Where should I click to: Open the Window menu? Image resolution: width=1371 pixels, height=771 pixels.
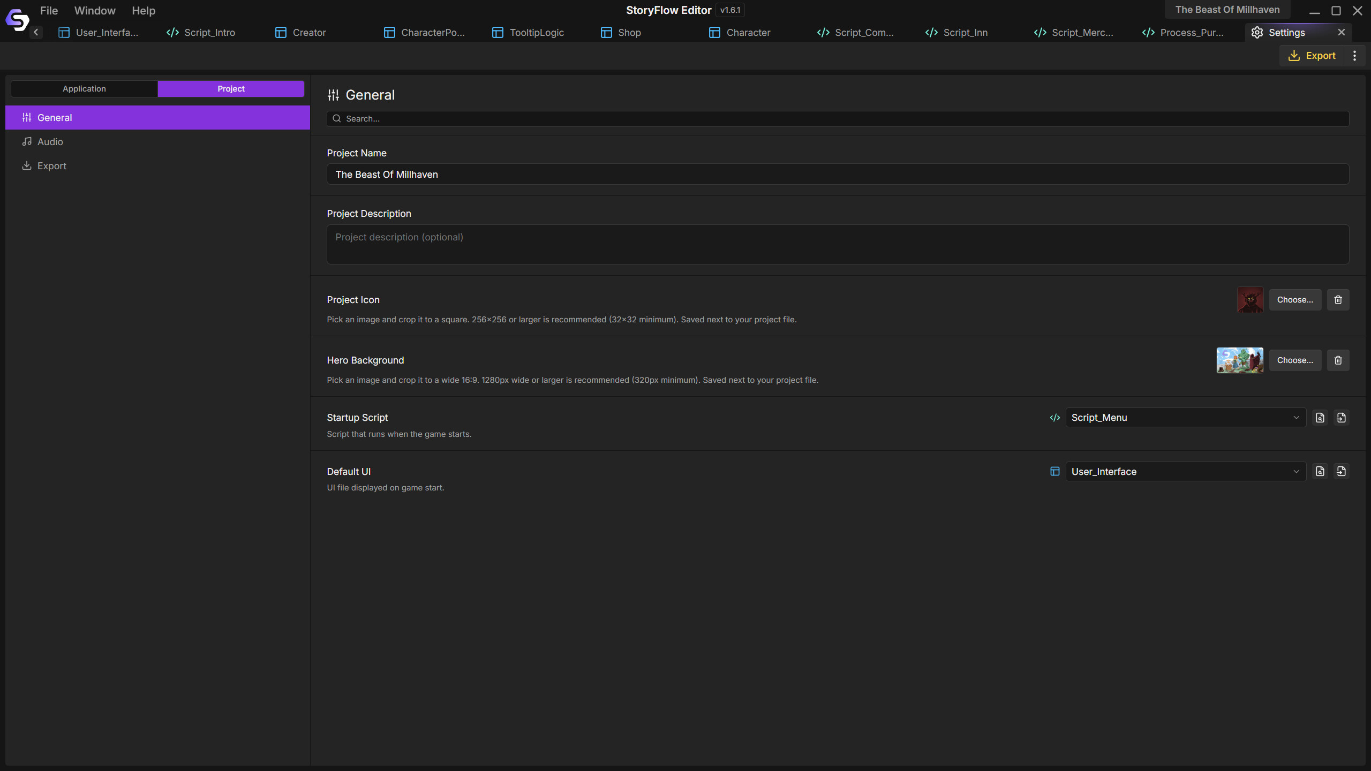(x=95, y=11)
